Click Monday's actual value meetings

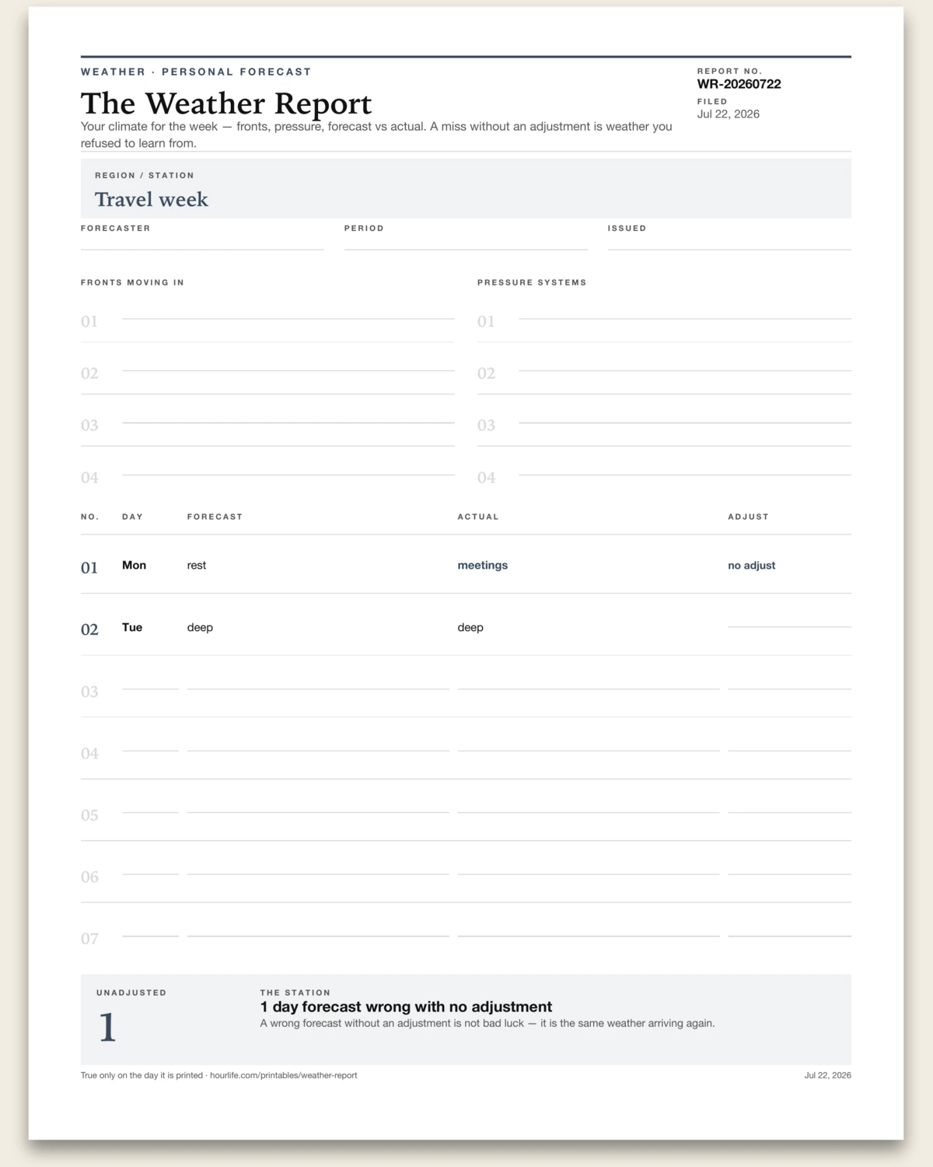[x=483, y=566]
